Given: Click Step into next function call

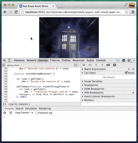Looking at the screenshot, I should click(x=96, y=65).
